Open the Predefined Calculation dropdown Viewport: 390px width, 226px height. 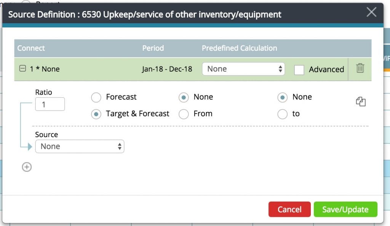click(x=243, y=69)
